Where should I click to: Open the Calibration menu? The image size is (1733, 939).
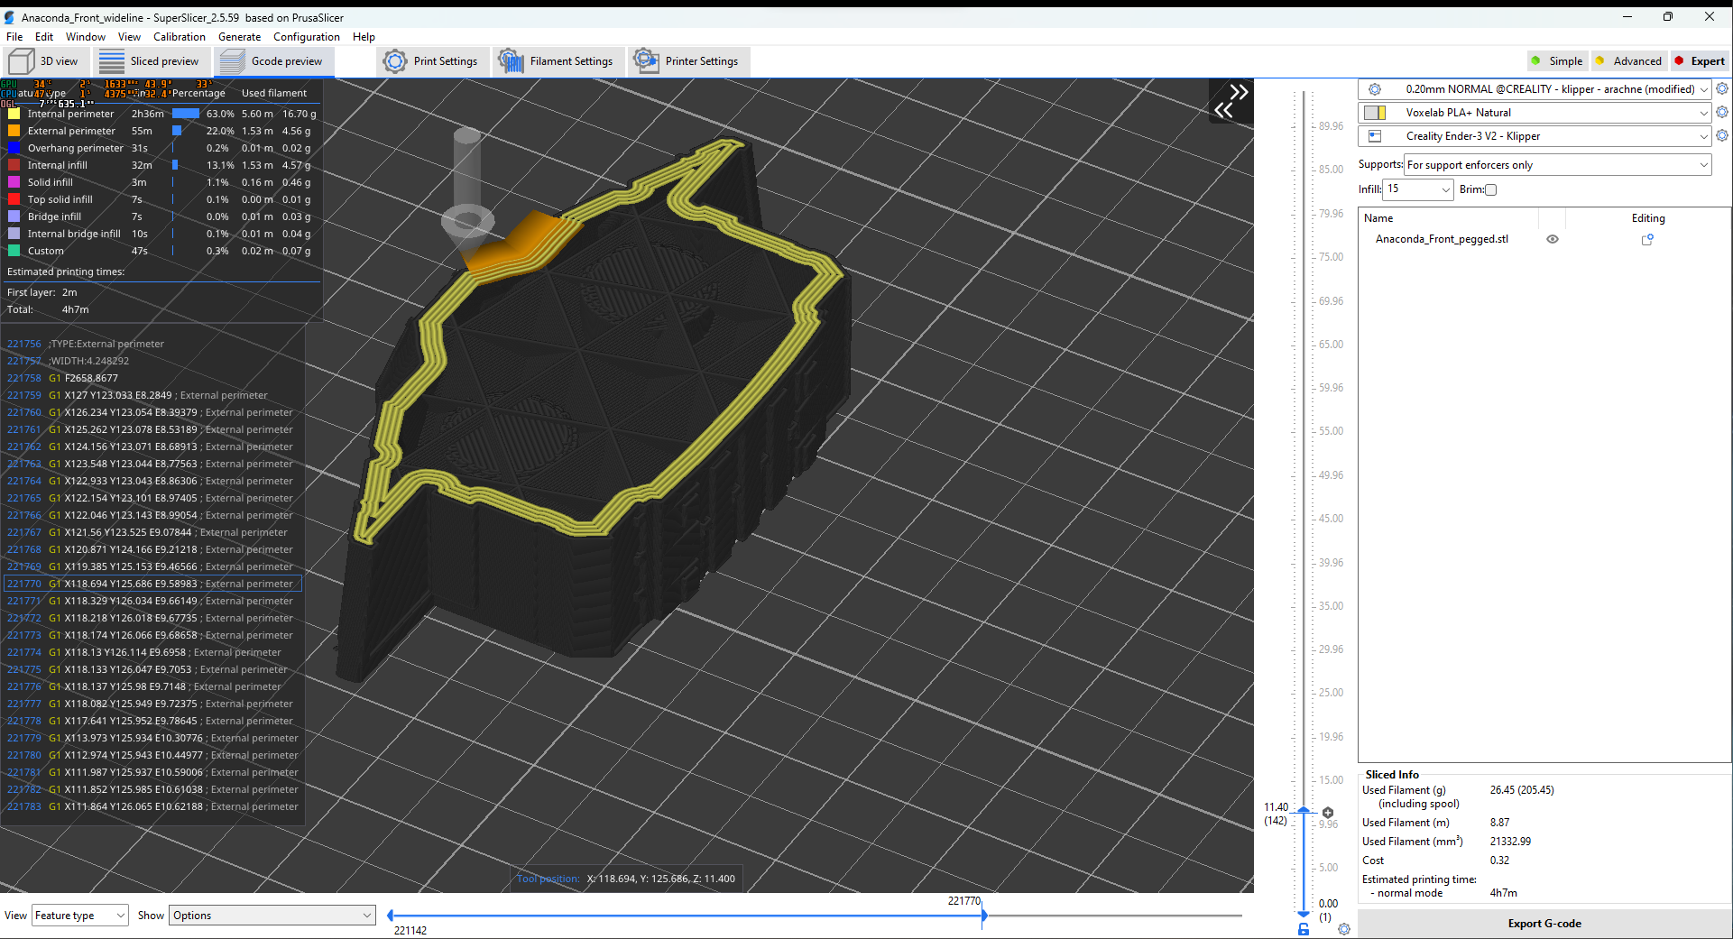point(179,37)
